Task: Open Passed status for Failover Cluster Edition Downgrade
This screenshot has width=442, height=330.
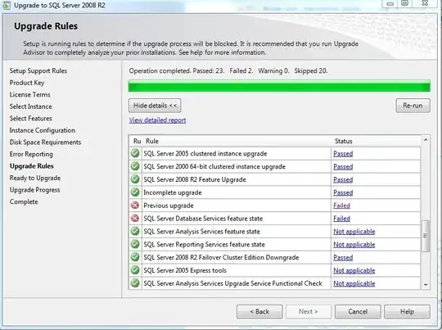Action: coord(343,257)
